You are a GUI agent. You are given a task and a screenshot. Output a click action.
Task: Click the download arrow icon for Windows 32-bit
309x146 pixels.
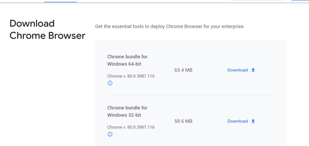pyautogui.click(x=253, y=121)
